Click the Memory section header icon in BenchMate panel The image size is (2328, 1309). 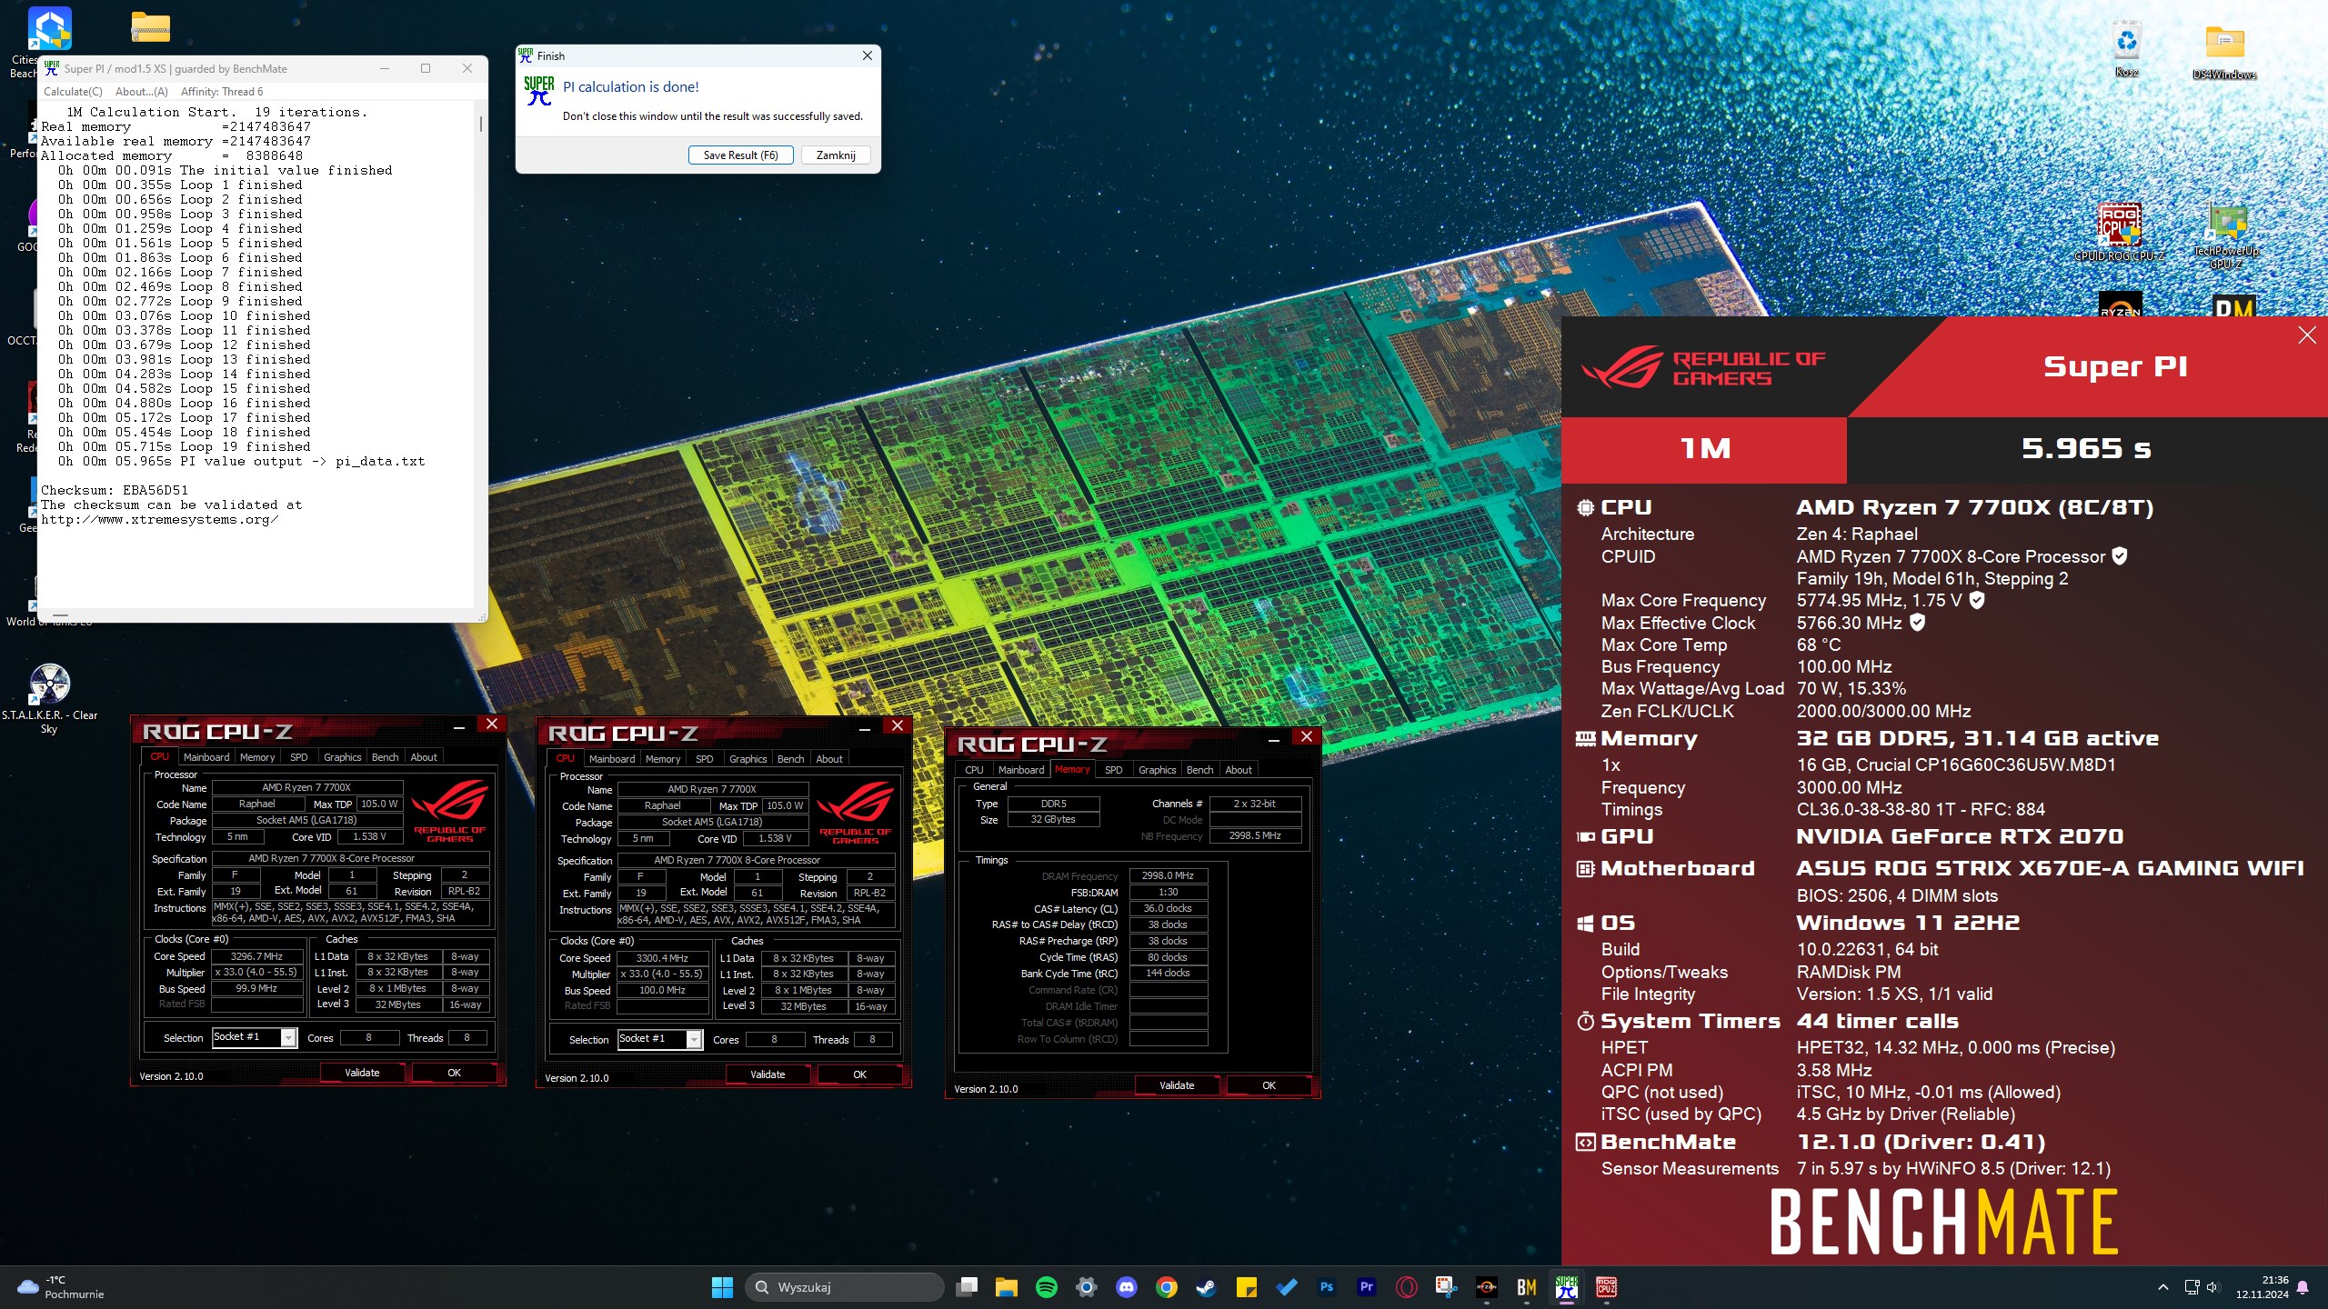(x=1585, y=739)
